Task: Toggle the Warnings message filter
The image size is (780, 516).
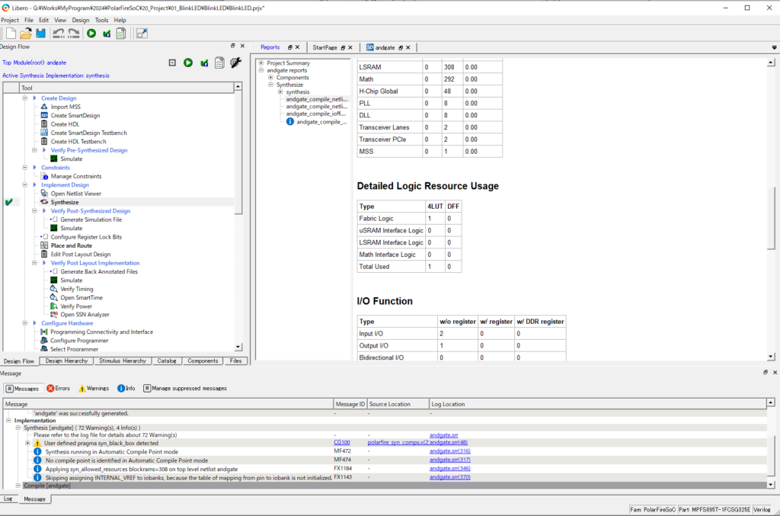Action: point(93,388)
